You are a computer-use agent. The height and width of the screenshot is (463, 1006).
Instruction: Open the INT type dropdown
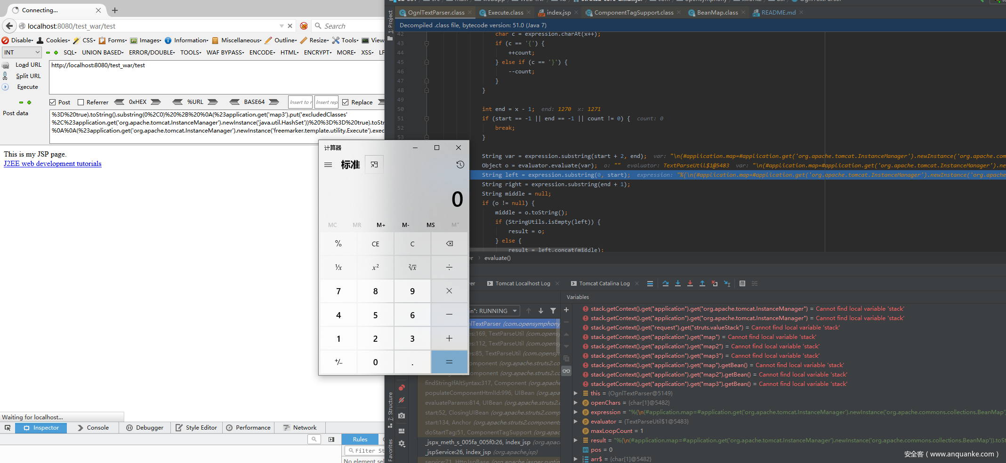[22, 53]
